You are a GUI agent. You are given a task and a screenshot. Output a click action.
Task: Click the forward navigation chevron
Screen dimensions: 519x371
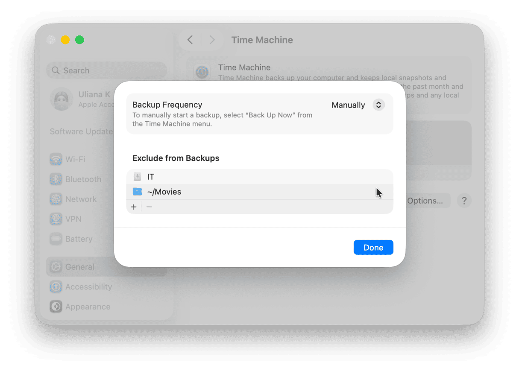(x=212, y=39)
